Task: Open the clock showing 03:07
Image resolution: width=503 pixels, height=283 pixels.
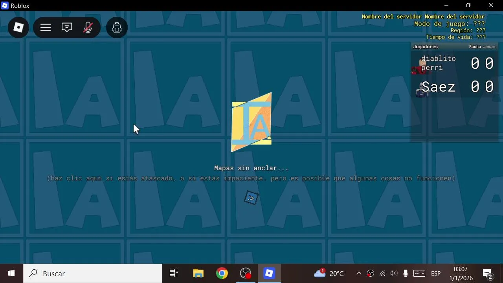Action: 461,273
